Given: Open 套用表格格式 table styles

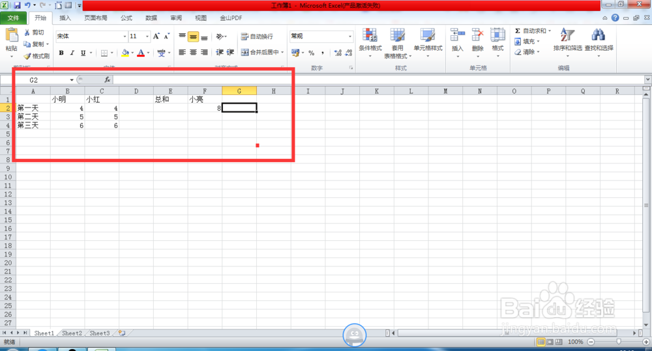Looking at the screenshot, I should click(398, 43).
